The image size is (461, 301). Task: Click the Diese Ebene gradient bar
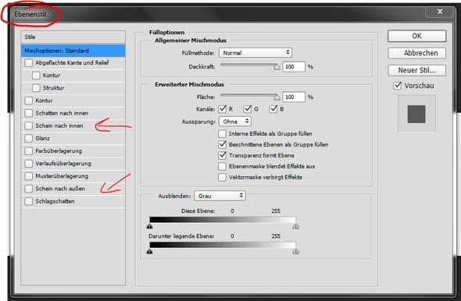223,220
